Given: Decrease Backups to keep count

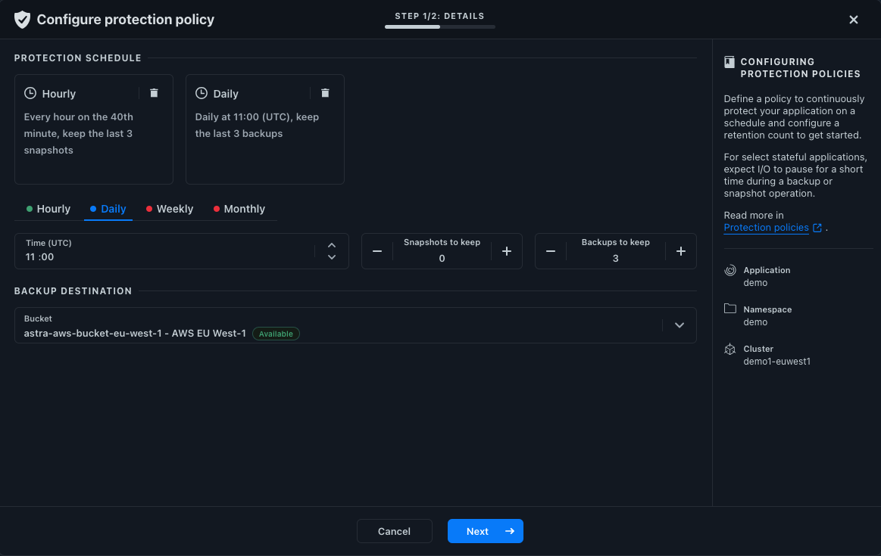Looking at the screenshot, I should pyautogui.click(x=551, y=251).
